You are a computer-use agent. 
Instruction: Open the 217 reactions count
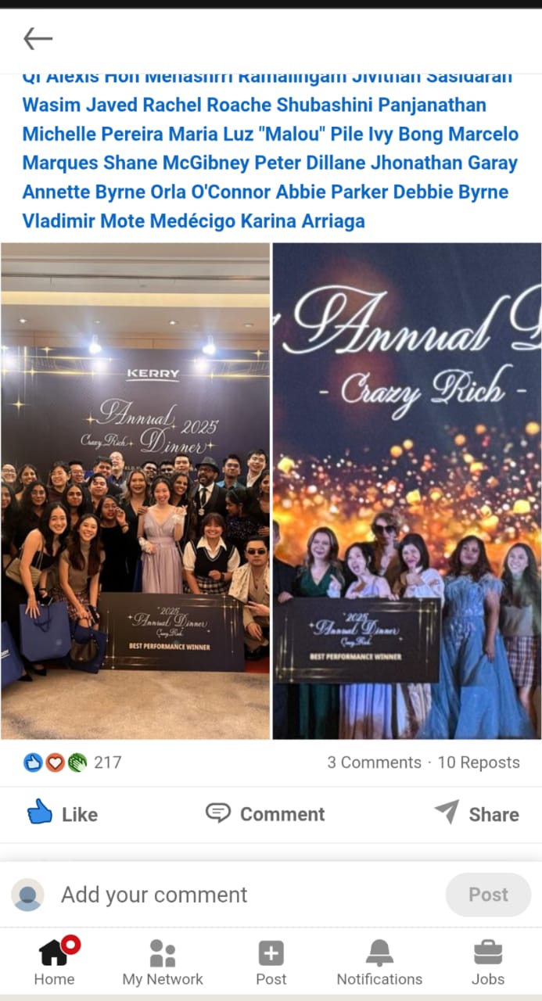coord(107,762)
